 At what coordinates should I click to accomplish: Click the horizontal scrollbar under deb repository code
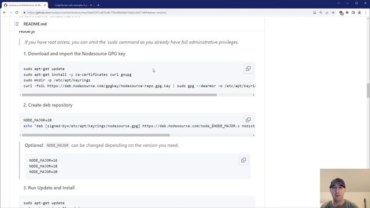(x=96, y=135)
